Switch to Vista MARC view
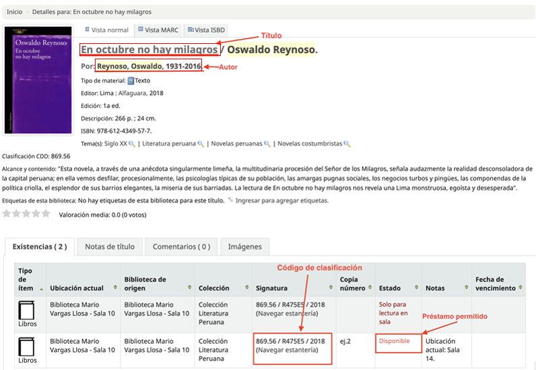Viewport: 536px width, 370px height. coord(158,30)
